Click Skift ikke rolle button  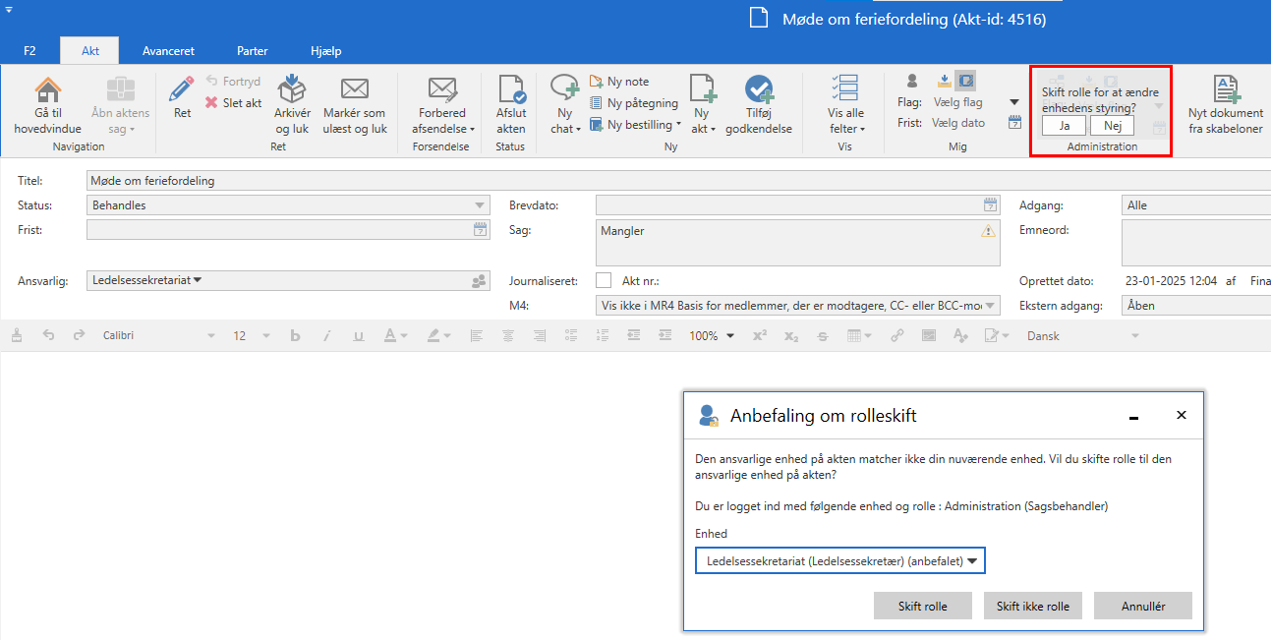pyautogui.click(x=1033, y=606)
